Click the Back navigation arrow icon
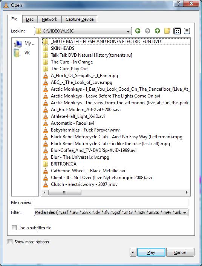Screen dimensions: 202x266 (x=138, y=31)
